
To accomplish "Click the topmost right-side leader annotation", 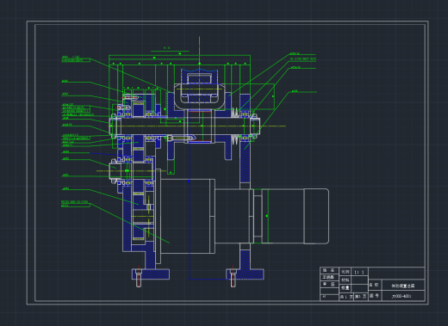I will click(295, 53).
